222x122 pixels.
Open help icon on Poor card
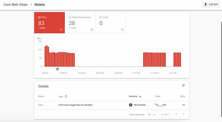tap(61, 30)
